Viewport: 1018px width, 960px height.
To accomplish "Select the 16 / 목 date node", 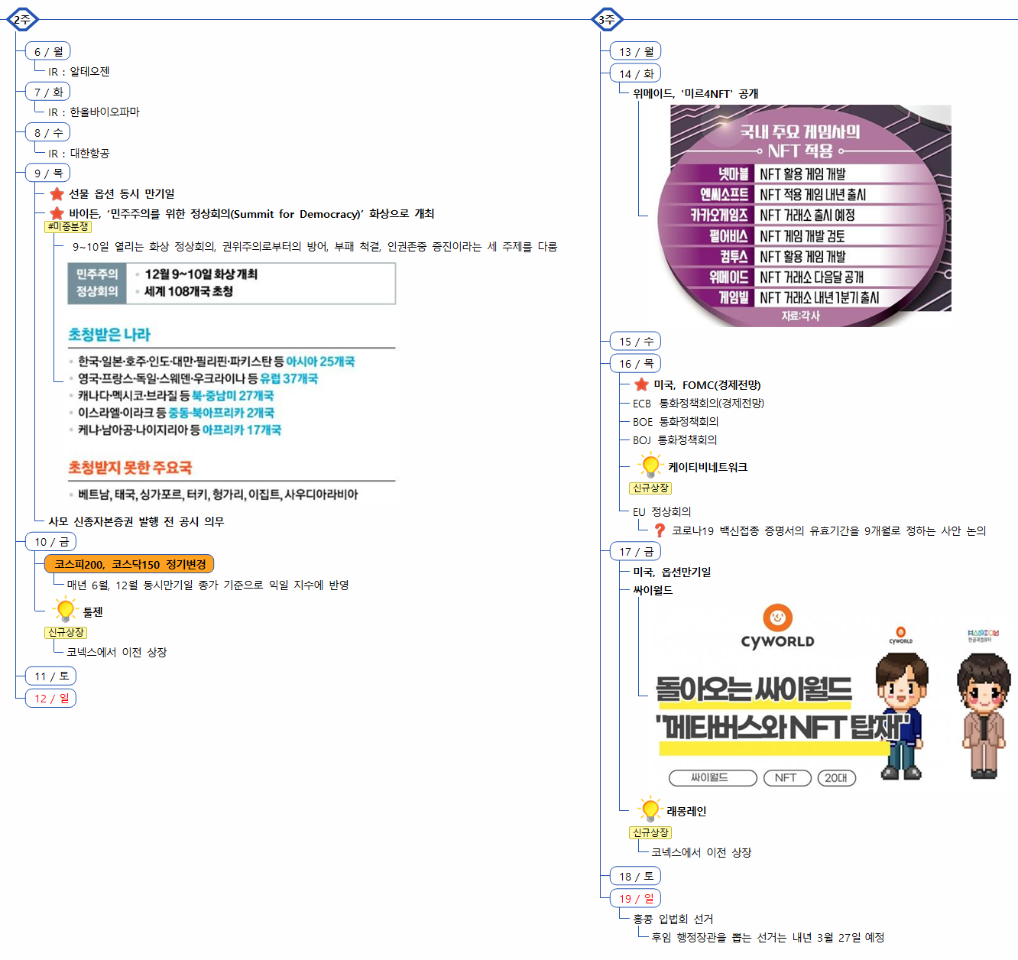I will pyautogui.click(x=636, y=363).
